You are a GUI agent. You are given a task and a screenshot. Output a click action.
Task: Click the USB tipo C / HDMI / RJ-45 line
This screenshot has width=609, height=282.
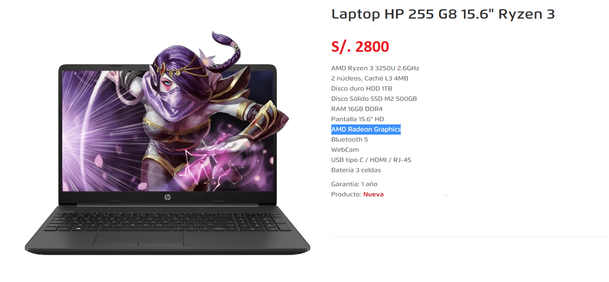tap(371, 160)
